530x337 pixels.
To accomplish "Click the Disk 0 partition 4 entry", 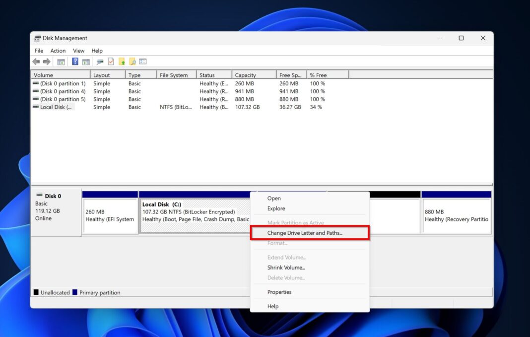I will click(60, 91).
